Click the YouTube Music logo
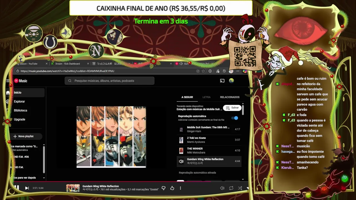 (21, 81)
